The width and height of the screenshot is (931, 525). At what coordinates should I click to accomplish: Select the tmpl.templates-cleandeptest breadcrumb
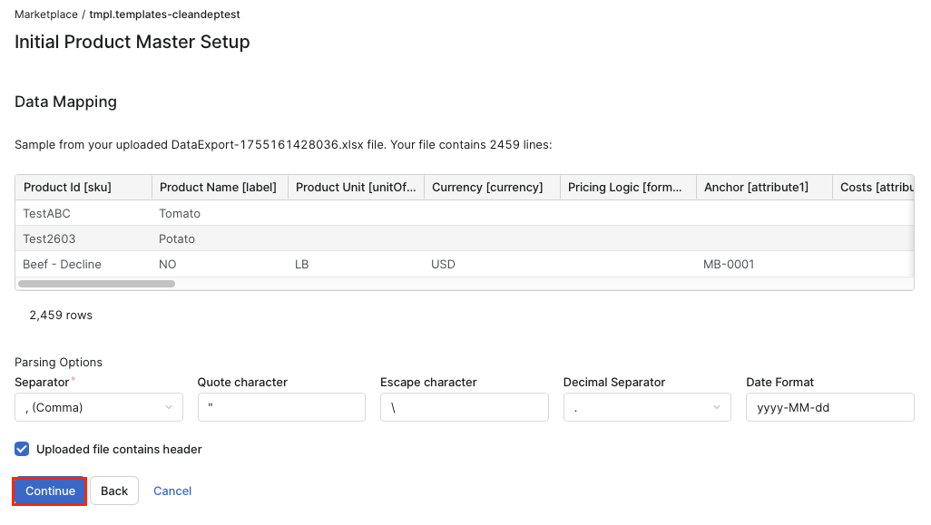[164, 14]
